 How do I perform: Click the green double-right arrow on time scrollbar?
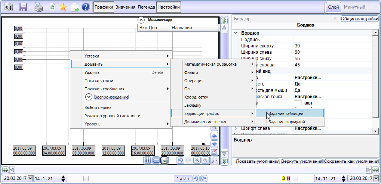[x=375, y=169]
